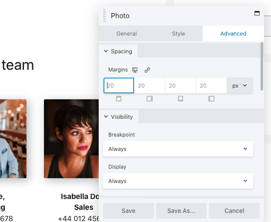This screenshot has height=222, width=271.
Task: Open the Breakpoint dropdown
Action: pyautogui.click(x=178, y=149)
